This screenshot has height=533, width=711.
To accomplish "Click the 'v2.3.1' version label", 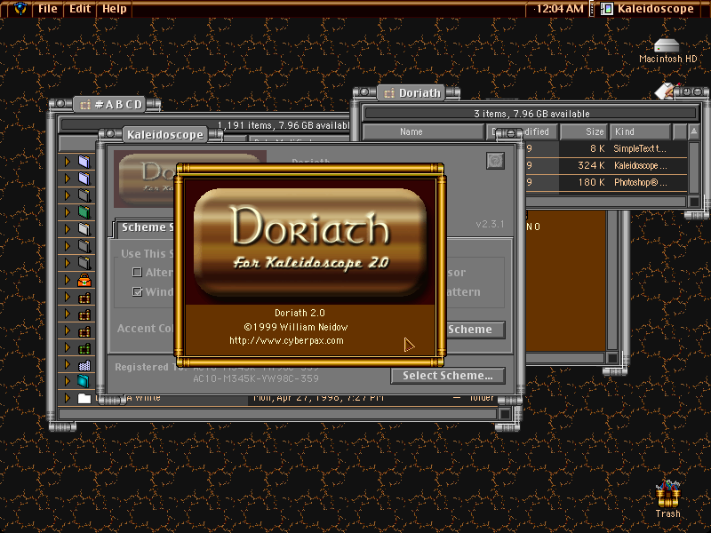I will coord(490,224).
